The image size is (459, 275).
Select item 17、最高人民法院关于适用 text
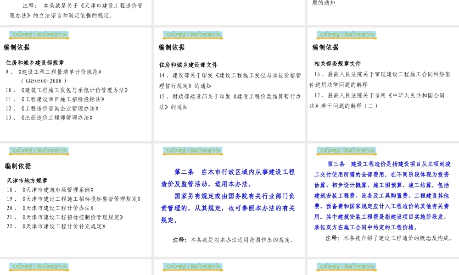[x=377, y=100]
